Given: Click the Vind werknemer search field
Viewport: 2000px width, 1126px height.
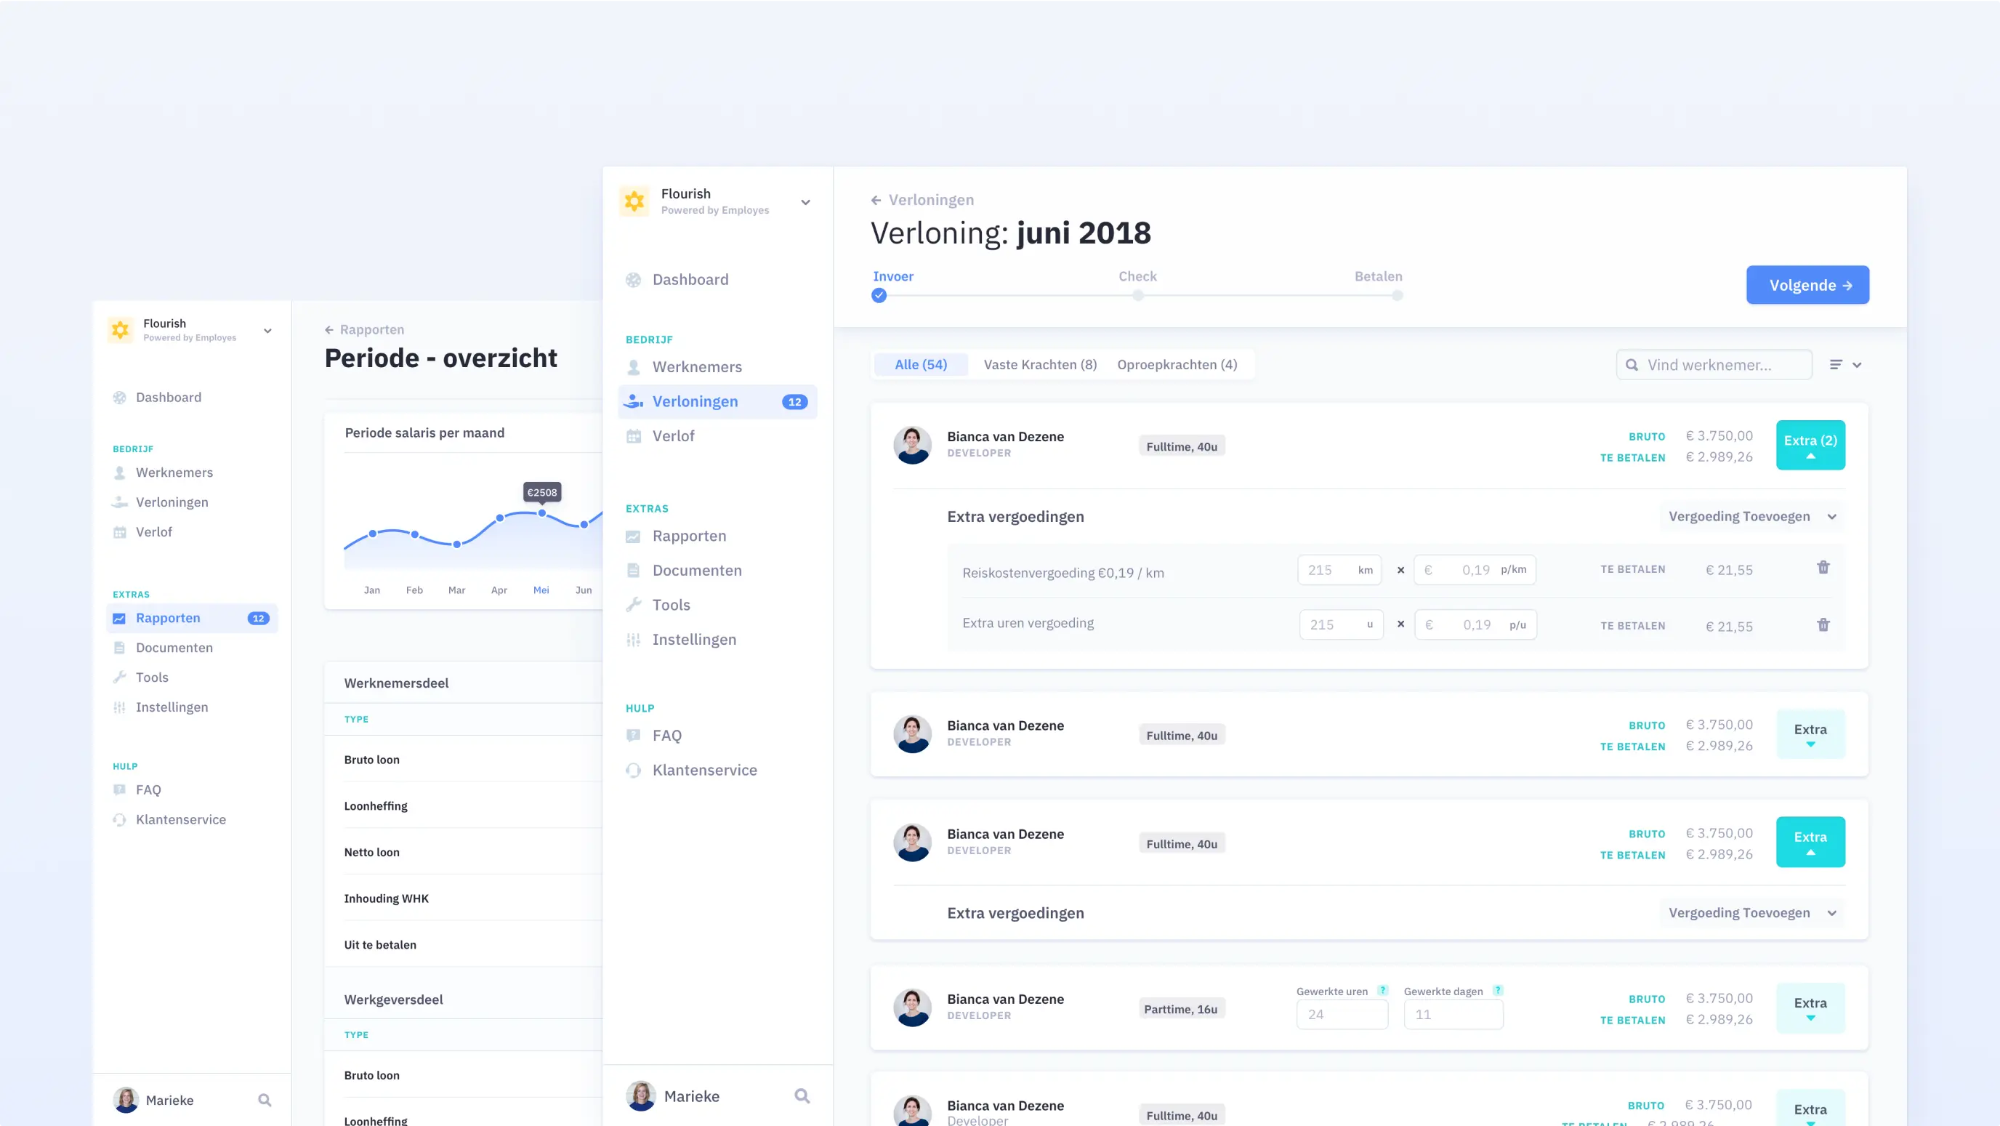Looking at the screenshot, I should point(1714,364).
